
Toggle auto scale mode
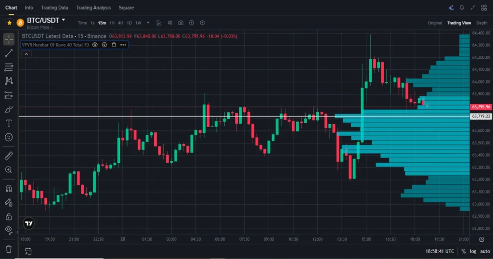click(485, 251)
